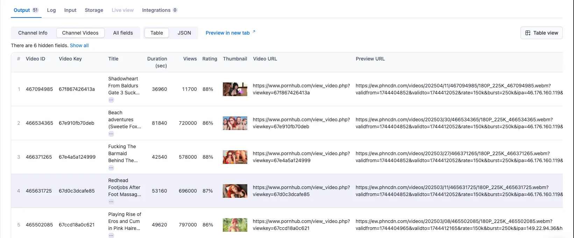Go to the Storage tab
The width and height of the screenshot is (574, 238).
click(x=94, y=10)
